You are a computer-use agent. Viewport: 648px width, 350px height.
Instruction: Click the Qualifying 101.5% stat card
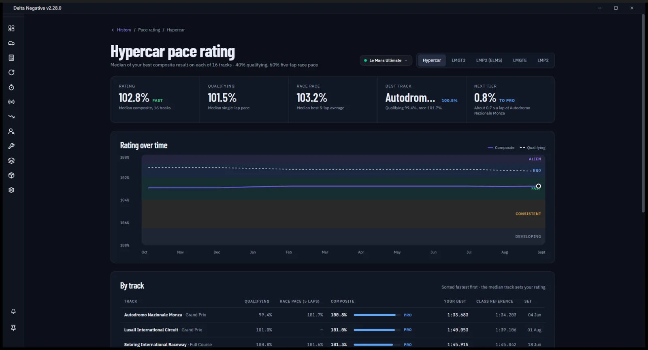tap(244, 99)
